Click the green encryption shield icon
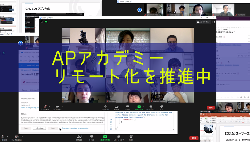 pyautogui.click(x=46, y=22)
